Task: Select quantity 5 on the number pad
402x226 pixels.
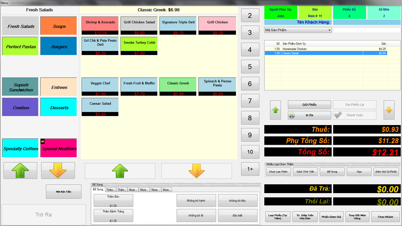Action: click(250, 67)
